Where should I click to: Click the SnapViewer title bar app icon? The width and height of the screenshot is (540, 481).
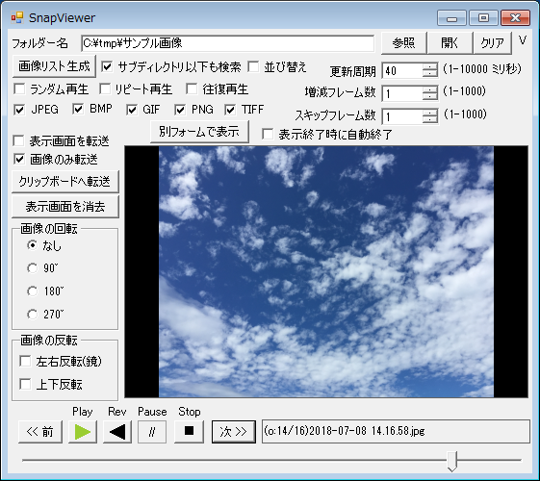pos(17,17)
